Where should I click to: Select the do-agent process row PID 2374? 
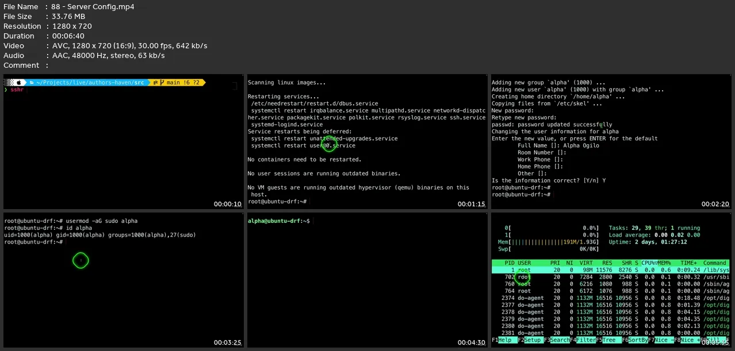tap(611, 298)
